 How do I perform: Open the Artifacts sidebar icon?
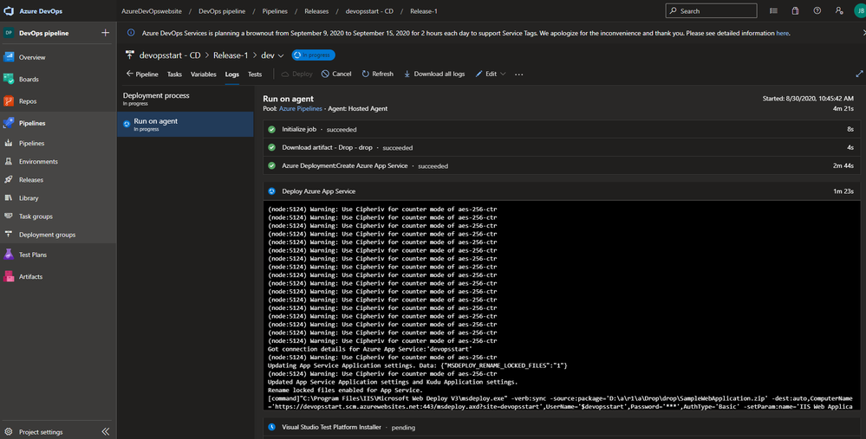click(9, 276)
